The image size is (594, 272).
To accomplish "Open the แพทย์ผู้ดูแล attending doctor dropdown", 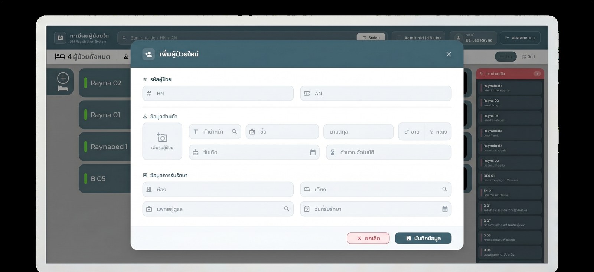I will (x=218, y=209).
